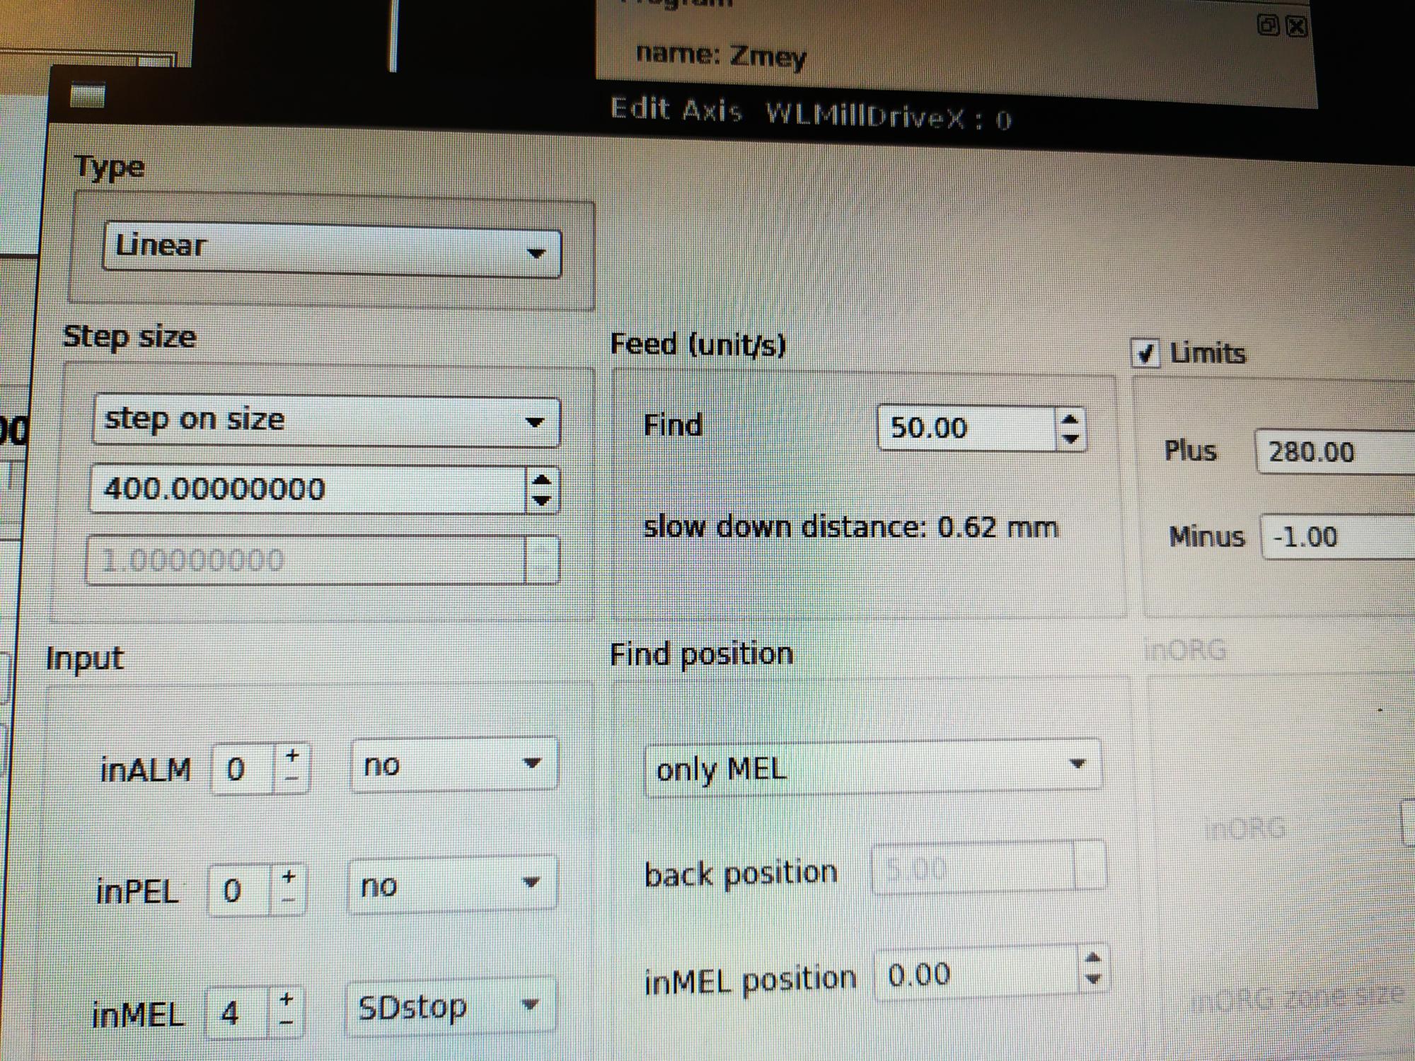
Task: Click the step size field 400.00000000
Action: pyautogui.click(x=308, y=489)
